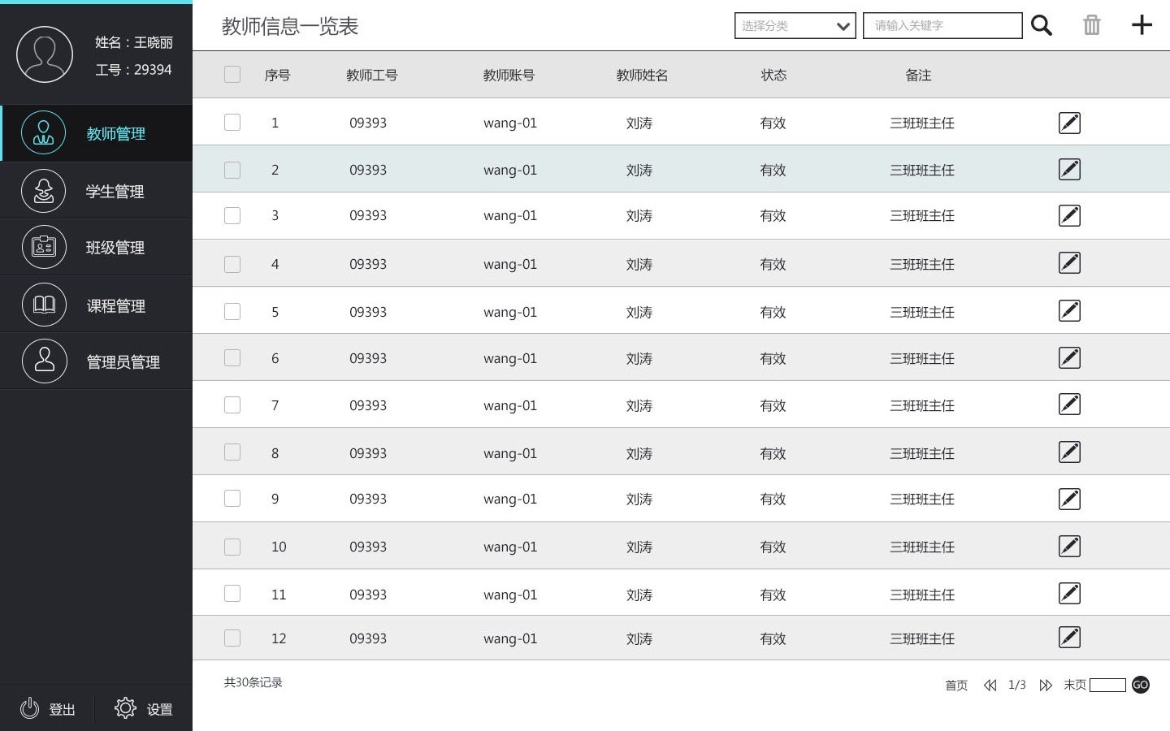Check the checkbox for row 11
The width and height of the screenshot is (1170, 731).
tap(232, 594)
